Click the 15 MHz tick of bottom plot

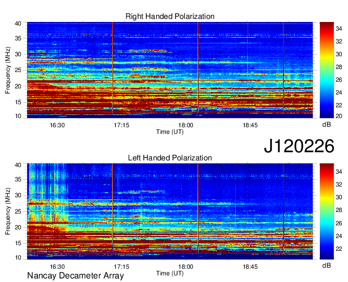pyautogui.click(x=18, y=243)
